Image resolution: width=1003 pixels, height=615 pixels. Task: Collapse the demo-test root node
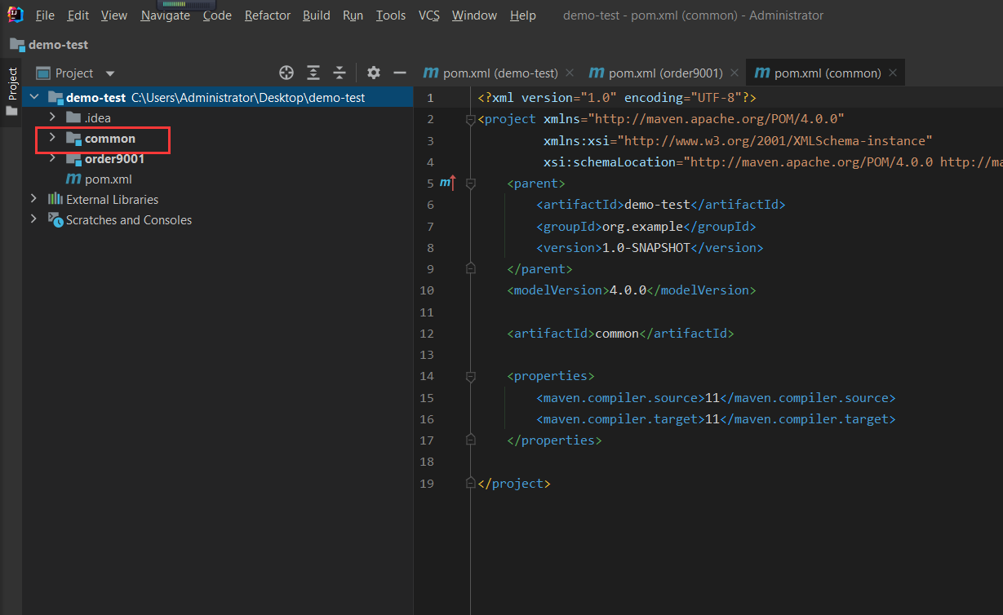coord(33,97)
